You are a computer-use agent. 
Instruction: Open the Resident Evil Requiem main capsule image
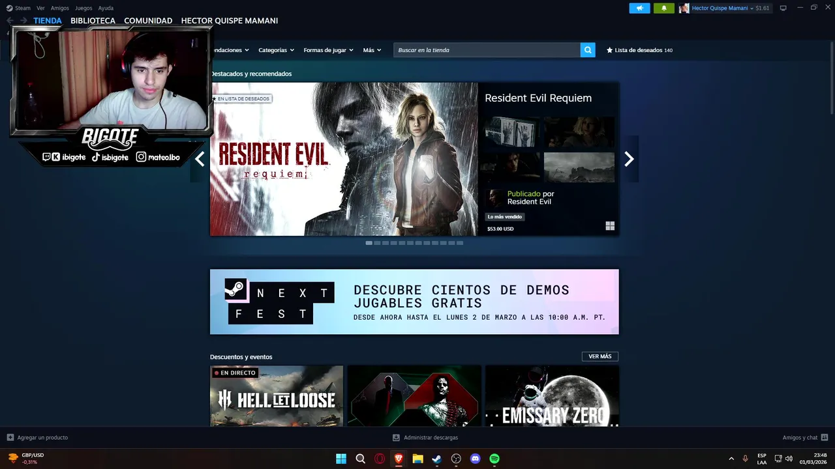click(x=344, y=159)
